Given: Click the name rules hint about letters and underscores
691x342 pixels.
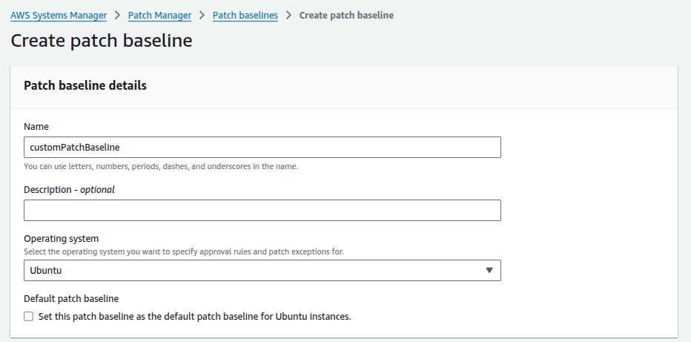Looking at the screenshot, I should [x=161, y=167].
